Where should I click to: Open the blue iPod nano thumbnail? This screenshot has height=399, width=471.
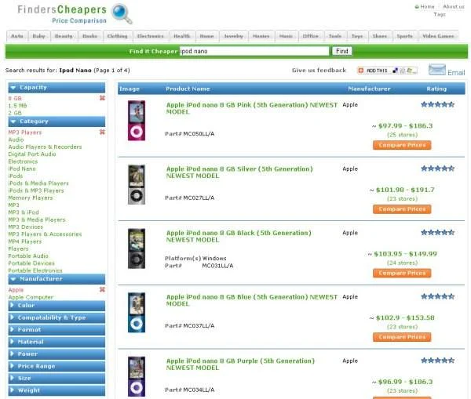[137, 313]
